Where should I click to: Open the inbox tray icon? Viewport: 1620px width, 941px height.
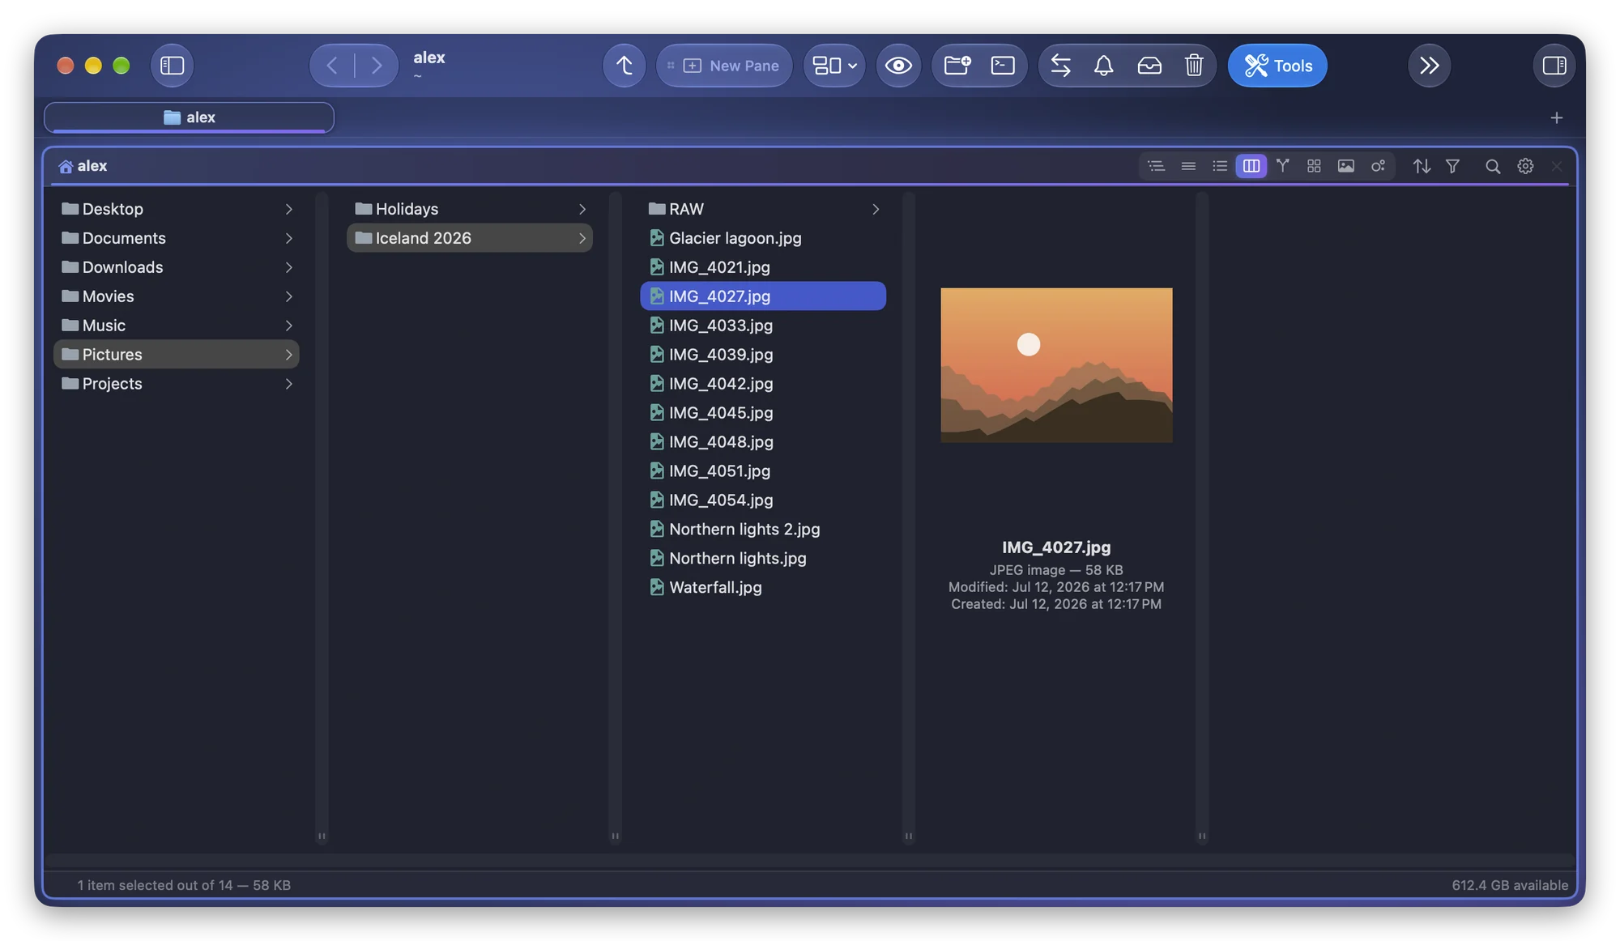pyautogui.click(x=1149, y=66)
